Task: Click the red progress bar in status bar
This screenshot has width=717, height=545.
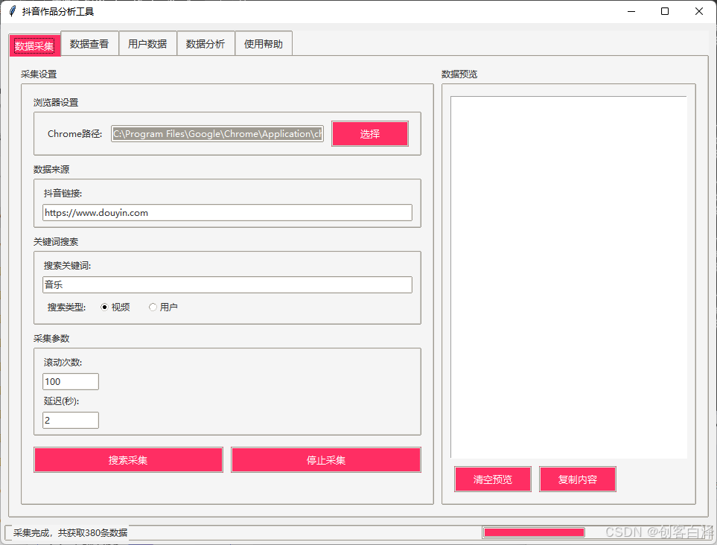Action: tap(534, 532)
